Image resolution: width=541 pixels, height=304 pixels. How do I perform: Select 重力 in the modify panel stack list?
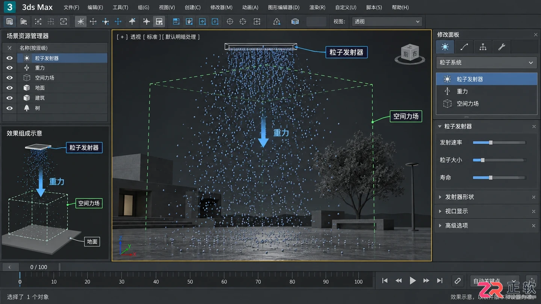click(487, 91)
